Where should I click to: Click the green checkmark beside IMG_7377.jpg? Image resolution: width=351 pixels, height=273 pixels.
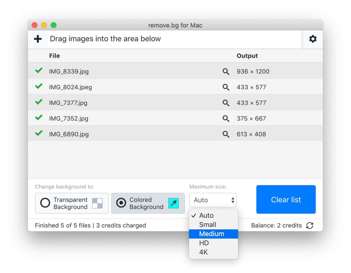[x=39, y=102]
